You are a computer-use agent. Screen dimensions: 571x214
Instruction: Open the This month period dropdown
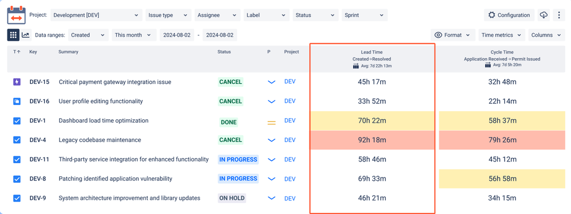tap(133, 35)
